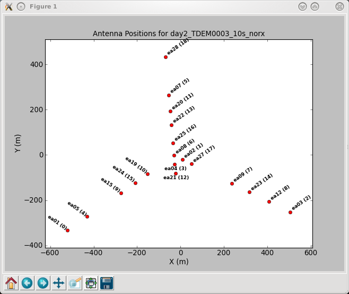Select the ea20 (11) red marker
Viewport: 349px width, 294px height.
(x=170, y=111)
